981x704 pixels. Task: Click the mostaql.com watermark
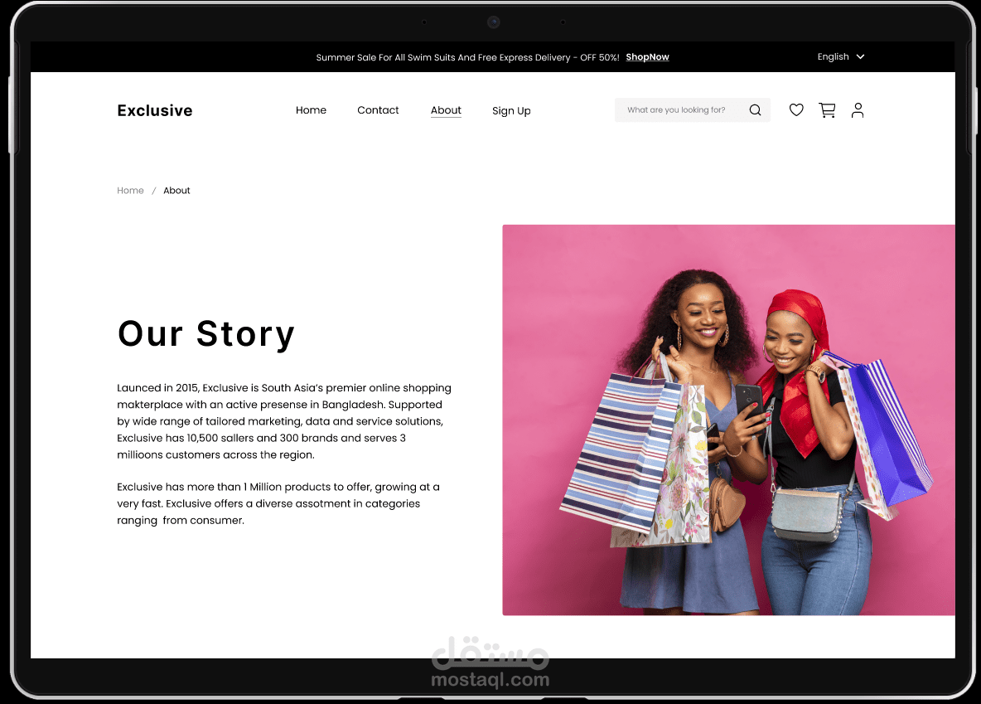coord(490,663)
